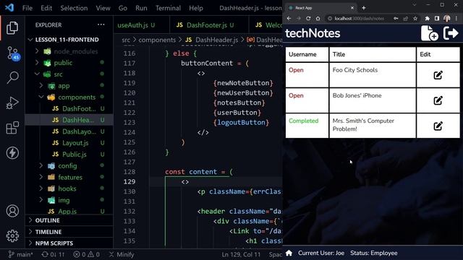The height and width of the screenshot is (260, 463).
Task: Open browser side panel icon
Action: pos(437,18)
